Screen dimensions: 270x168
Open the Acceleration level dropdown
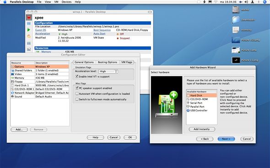pos(108,71)
